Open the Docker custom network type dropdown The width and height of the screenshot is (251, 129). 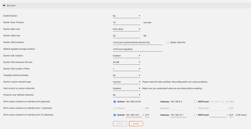pyautogui.click(x=127, y=82)
